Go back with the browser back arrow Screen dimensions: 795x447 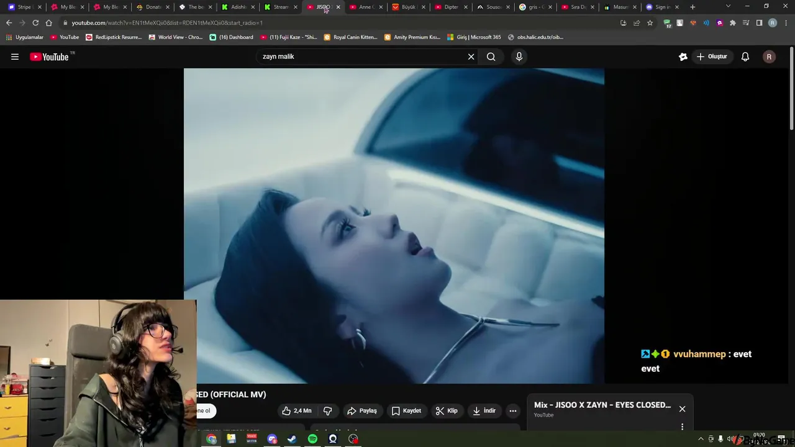point(9,23)
